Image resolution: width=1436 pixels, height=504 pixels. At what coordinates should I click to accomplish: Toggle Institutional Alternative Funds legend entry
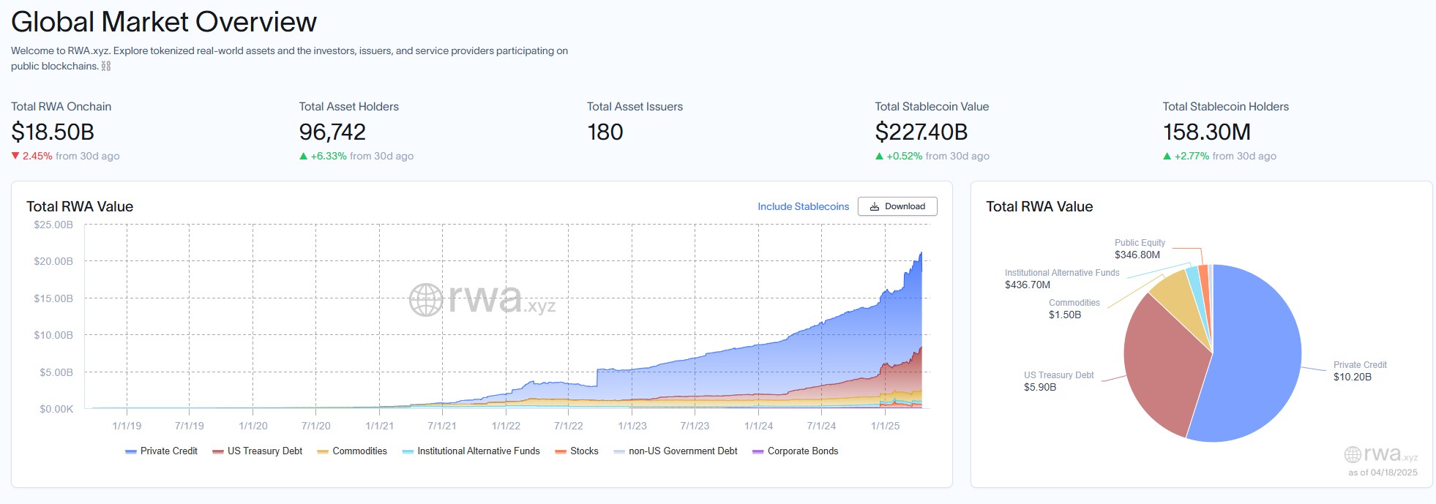(x=471, y=451)
